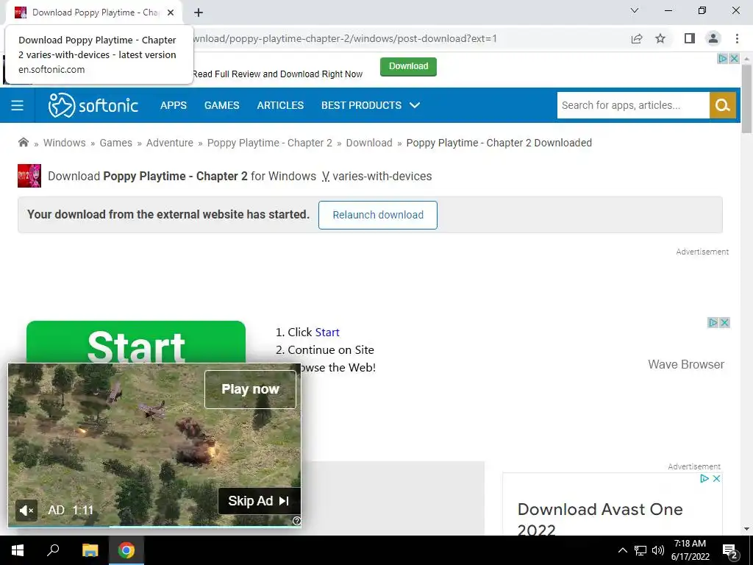Image resolution: width=753 pixels, height=565 pixels.
Task: Click the scrollbar down arrow
Action: 746,528
